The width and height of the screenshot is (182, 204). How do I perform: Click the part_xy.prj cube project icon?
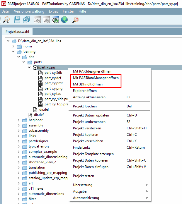tap(35, 67)
